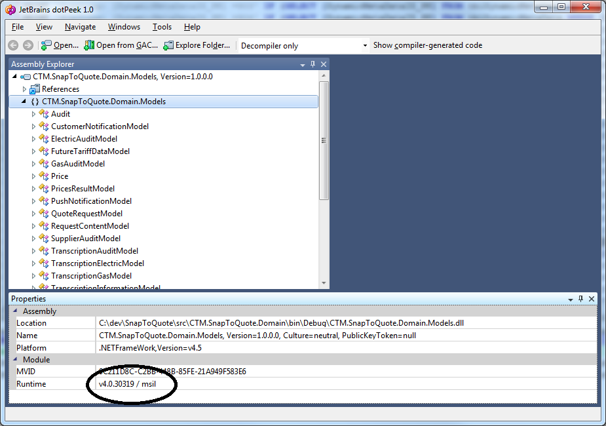The height and width of the screenshot is (426, 606).
Task: Click the Open assembly toolbar icon
Action: tap(46, 45)
